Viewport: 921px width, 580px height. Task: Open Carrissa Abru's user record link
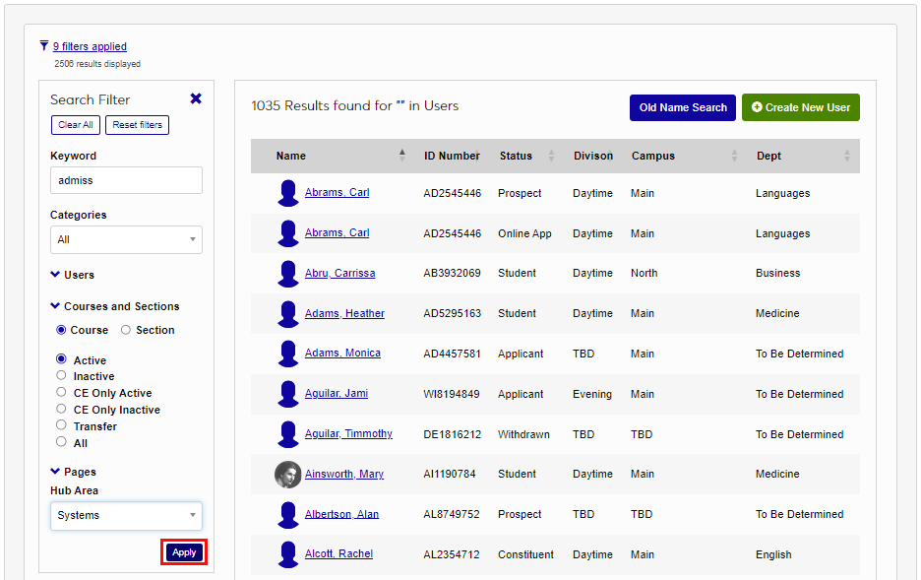pyautogui.click(x=339, y=273)
